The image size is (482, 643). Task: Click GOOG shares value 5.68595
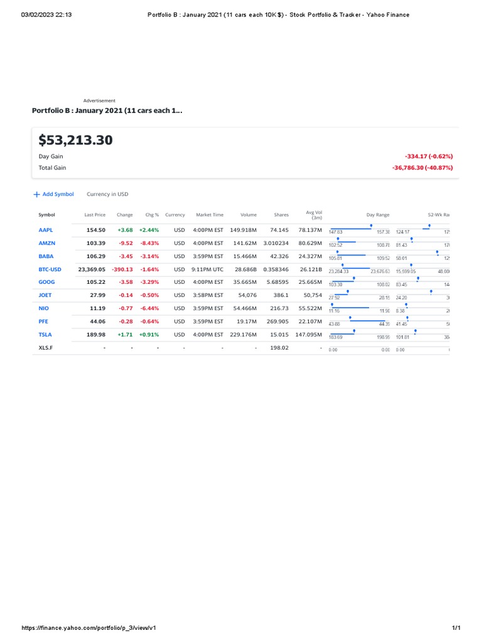point(277,282)
